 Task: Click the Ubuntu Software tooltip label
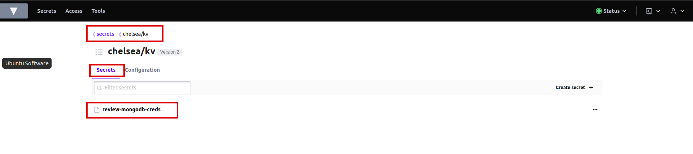coord(27,63)
